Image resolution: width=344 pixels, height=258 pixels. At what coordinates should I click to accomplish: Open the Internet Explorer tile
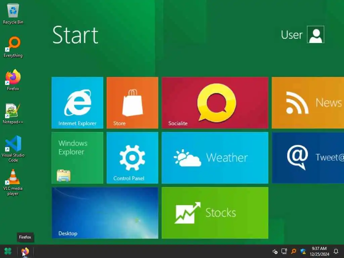point(77,103)
